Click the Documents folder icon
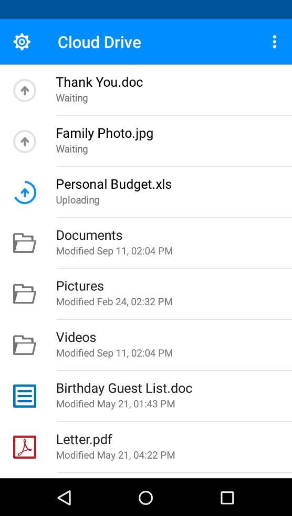The image size is (292, 516). 25,243
